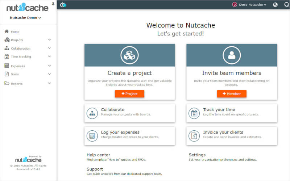The height and width of the screenshot is (181, 290).
Task: Click the orange + Member button
Action: 232,94
